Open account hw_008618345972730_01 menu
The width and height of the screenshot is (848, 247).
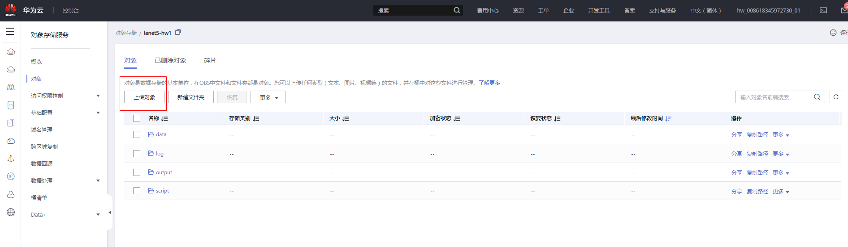(768, 10)
